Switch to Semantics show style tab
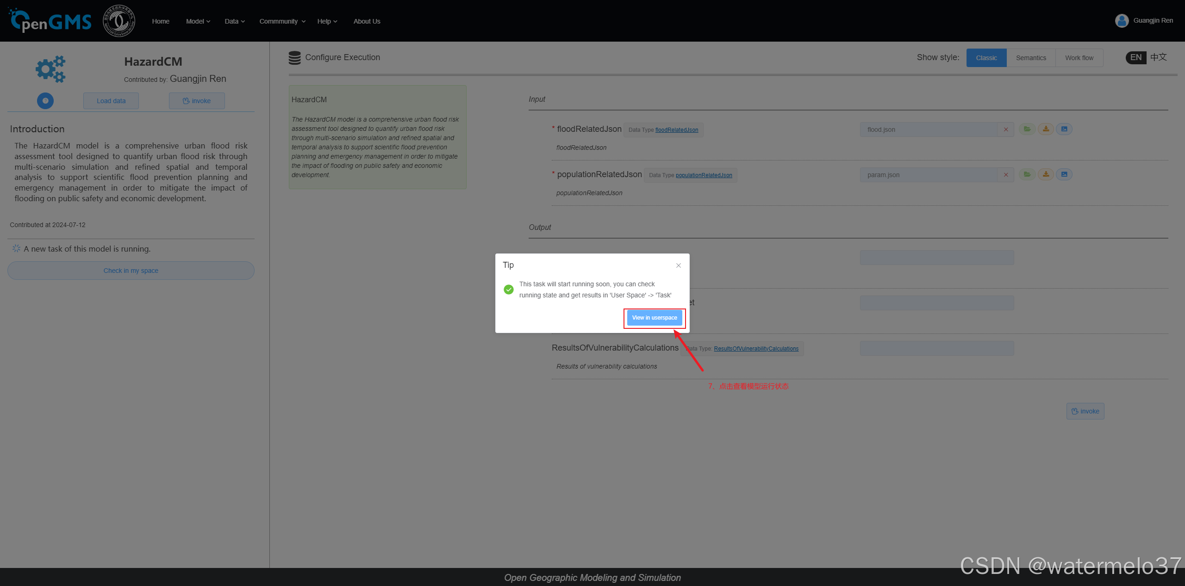The width and height of the screenshot is (1185, 586). tap(1031, 58)
